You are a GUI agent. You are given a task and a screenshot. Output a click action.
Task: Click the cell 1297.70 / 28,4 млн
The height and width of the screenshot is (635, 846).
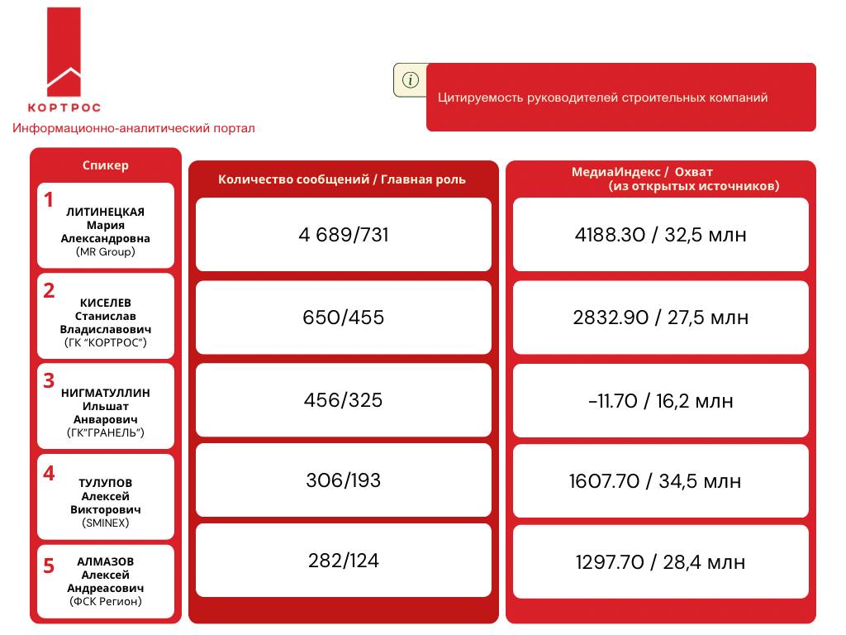point(661,561)
